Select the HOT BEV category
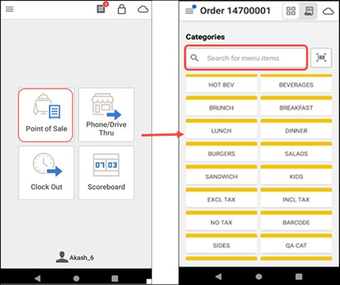340x285 pixels. coord(222,83)
